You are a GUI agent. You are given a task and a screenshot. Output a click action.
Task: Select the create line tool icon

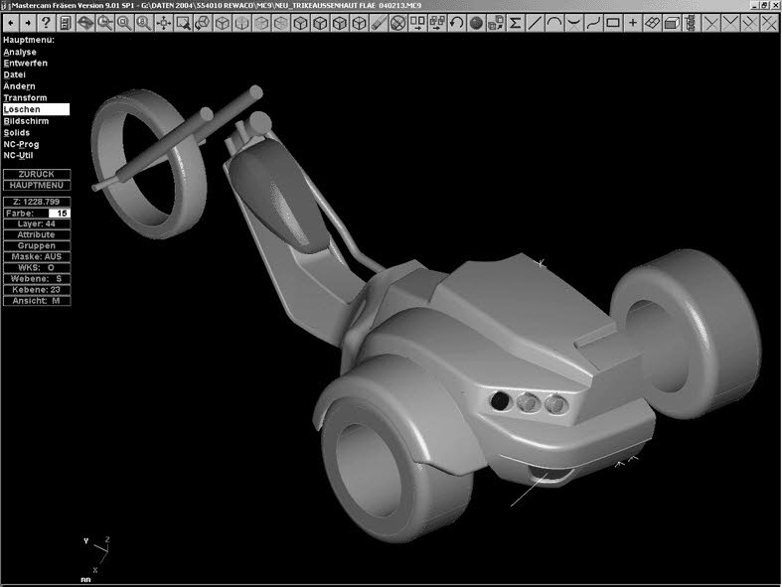point(536,22)
